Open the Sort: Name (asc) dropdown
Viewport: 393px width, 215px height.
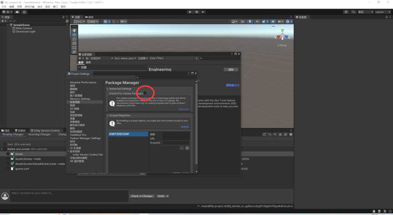click(x=125, y=58)
